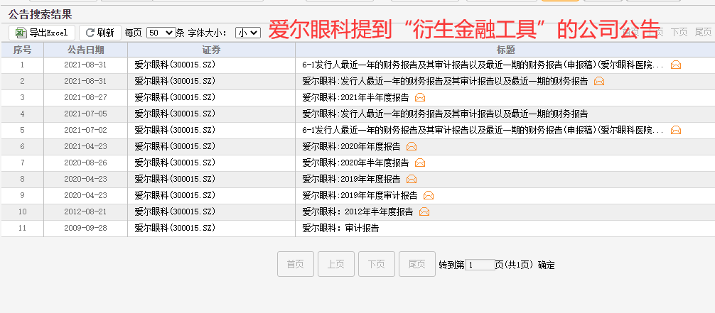Select date 2009-09-28 in row 11

pyautogui.click(x=85, y=229)
